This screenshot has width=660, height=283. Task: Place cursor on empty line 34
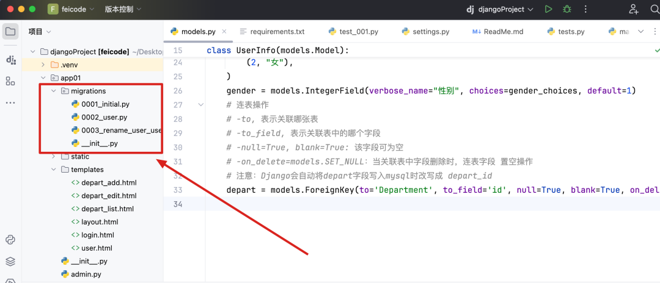pyautogui.click(x=431, y=204)
